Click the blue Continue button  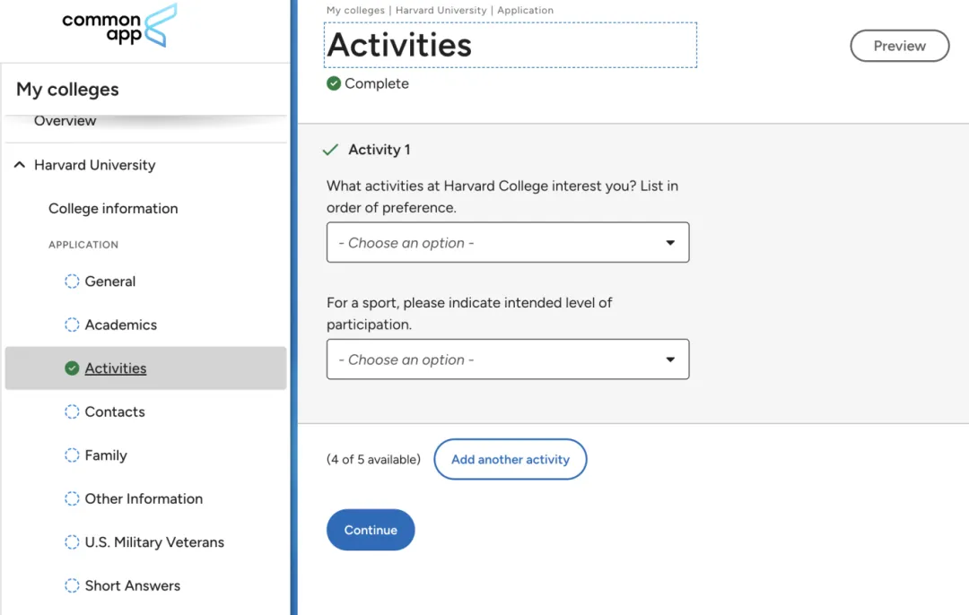tap(371, 530)
